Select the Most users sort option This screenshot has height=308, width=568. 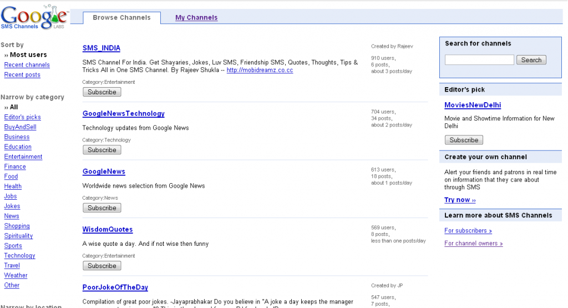tap(28, 55)
